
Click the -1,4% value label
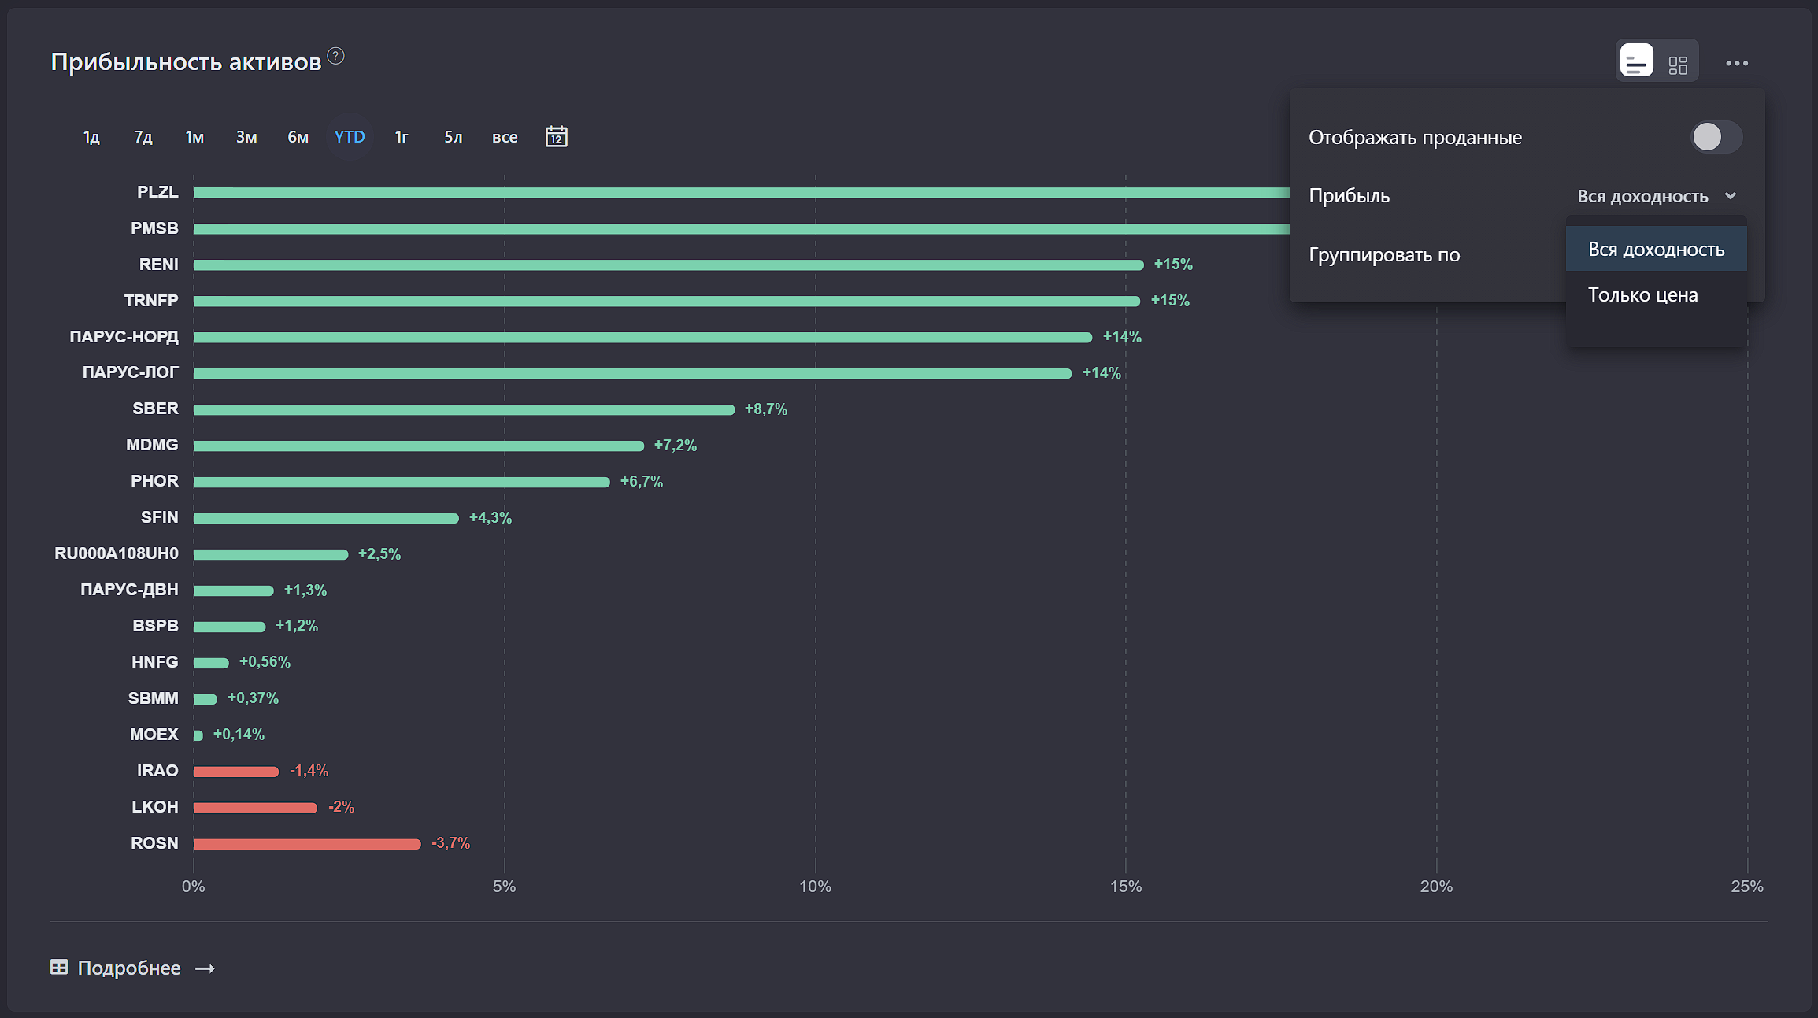309,771
